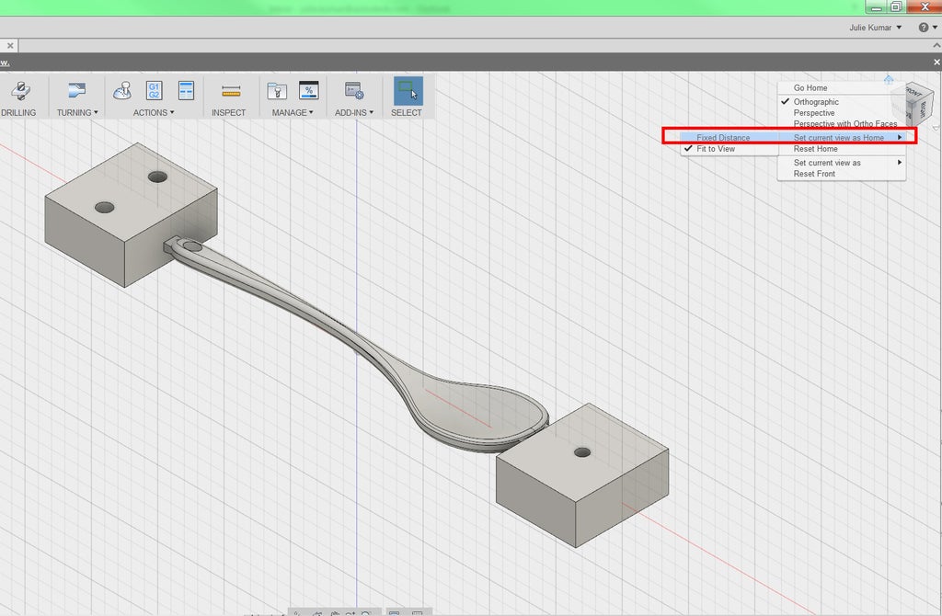Open the help question mark icon
The image size is (942, 616).
(x=924, y=28)
